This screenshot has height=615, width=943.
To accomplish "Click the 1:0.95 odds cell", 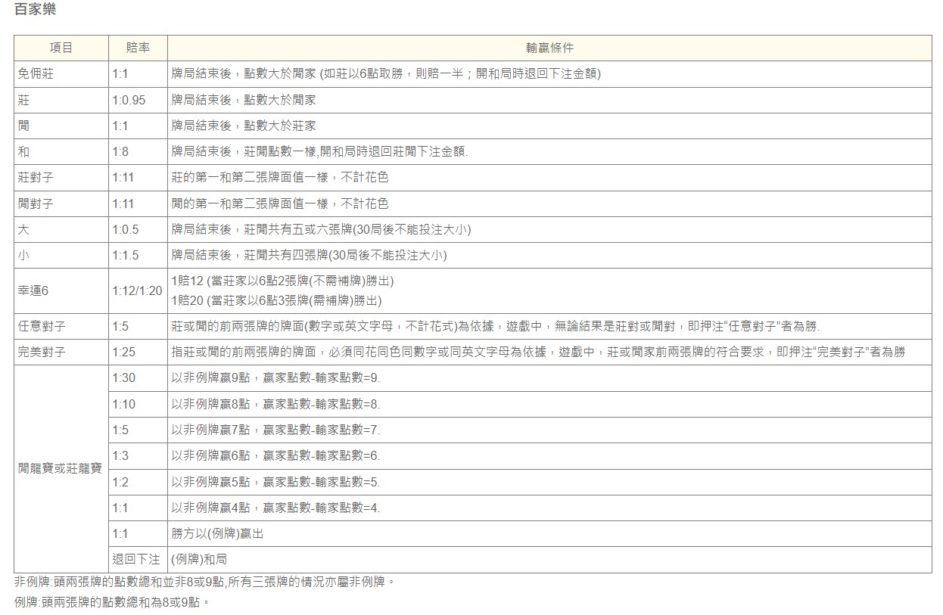I will pos(129,100).
